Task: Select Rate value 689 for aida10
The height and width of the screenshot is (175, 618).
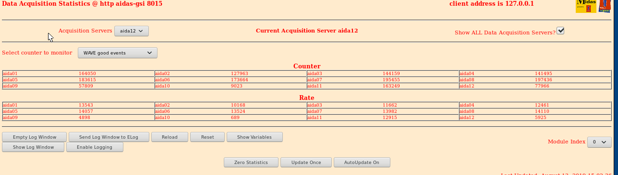Action: tap(235, 118)
